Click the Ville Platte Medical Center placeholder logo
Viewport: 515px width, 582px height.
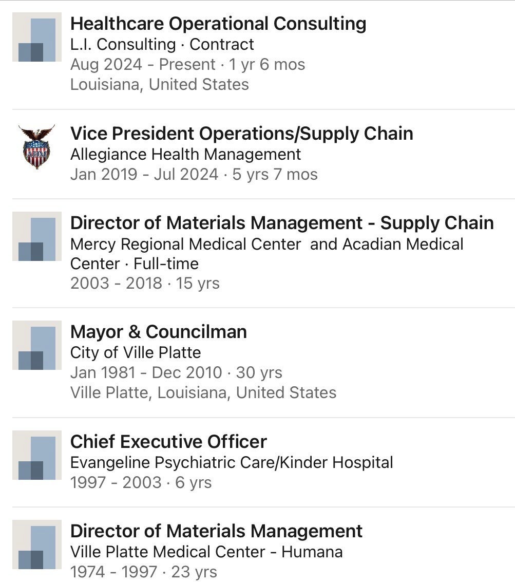(37, 545)
